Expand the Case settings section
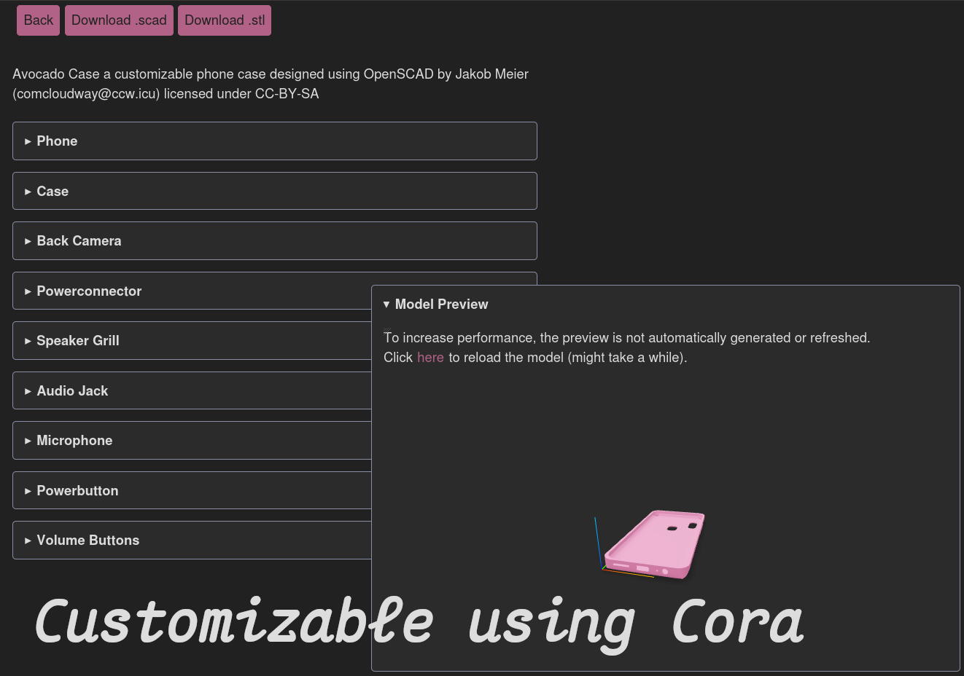This screenshot has width=964, height=676. pyautogui.click(x=275, y=191)
